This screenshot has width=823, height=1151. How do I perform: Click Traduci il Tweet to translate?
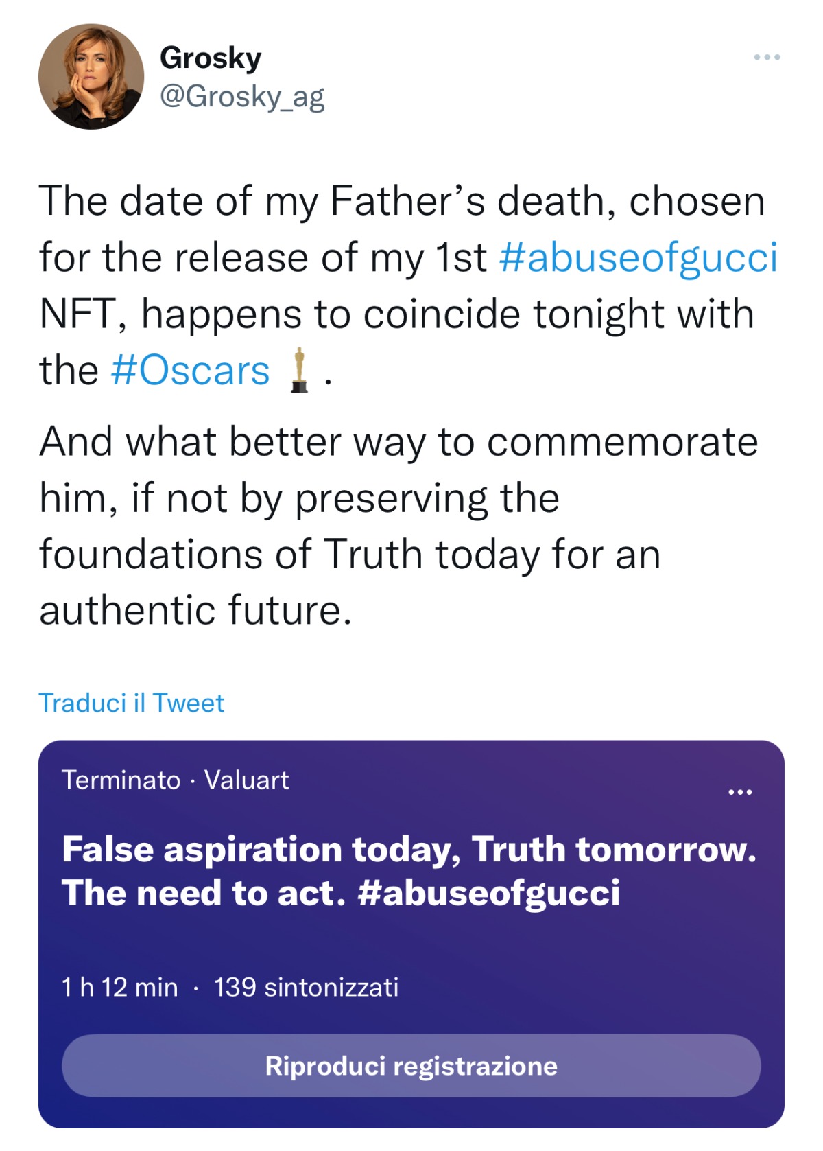[132, 703]
